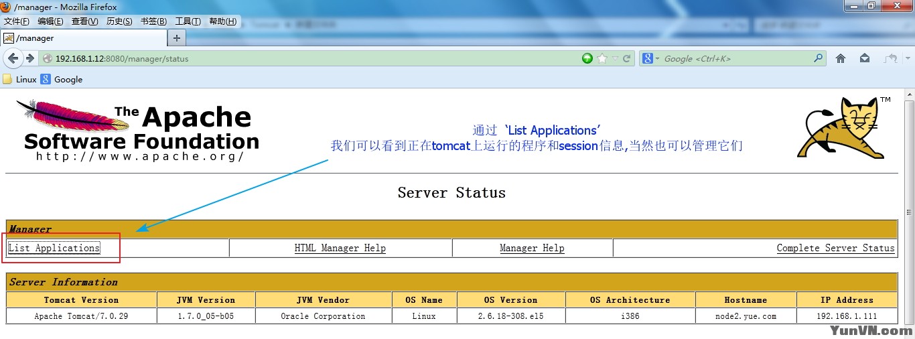Open the HTML Manager Help link
This screenshot has width=915, height=339.
point(340,248)
